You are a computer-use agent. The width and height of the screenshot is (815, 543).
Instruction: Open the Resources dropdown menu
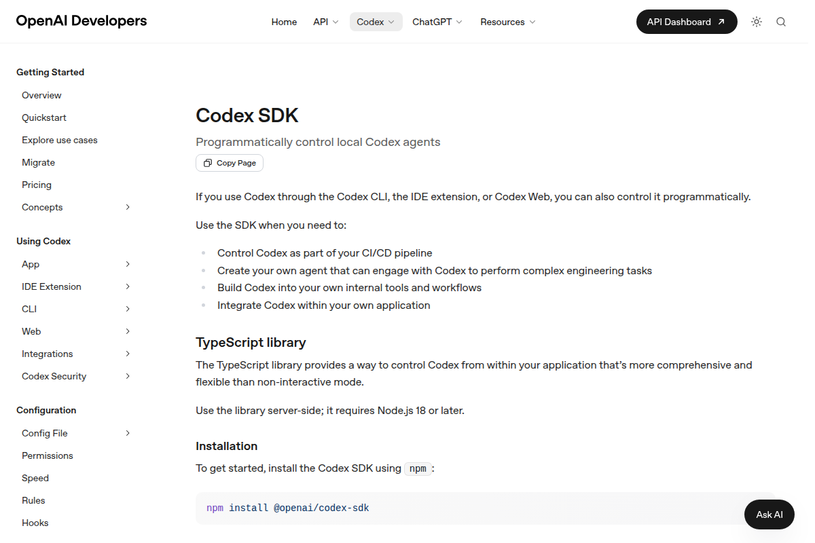[508, 22]
